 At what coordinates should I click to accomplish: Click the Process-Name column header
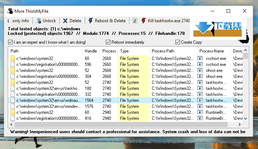click(214, 51)
